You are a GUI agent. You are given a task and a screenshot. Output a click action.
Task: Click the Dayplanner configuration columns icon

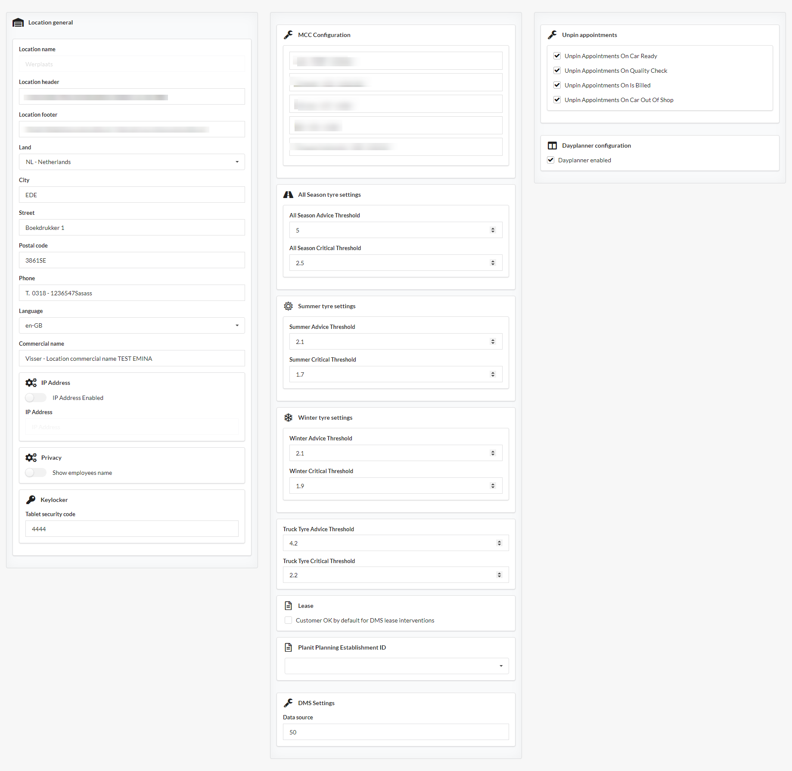552,146
